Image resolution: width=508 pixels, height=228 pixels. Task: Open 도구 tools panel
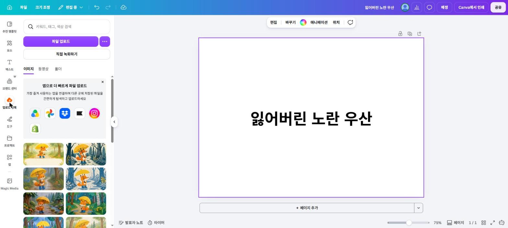pos(9,122)
